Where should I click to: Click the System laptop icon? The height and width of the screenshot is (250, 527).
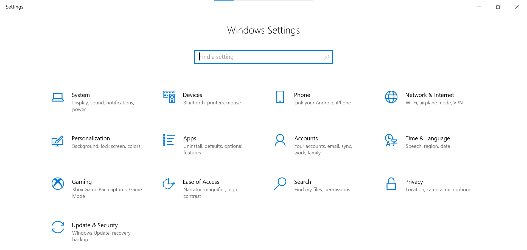(x=58, y=97)
